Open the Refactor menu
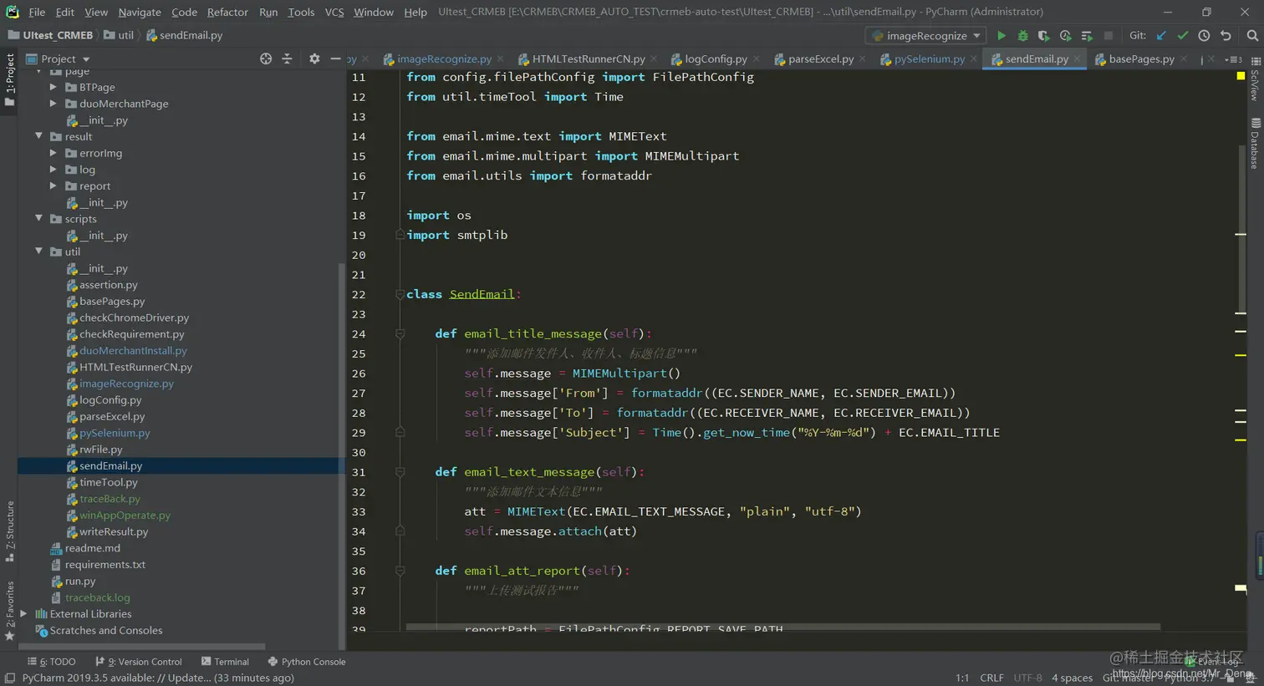The height and width of the screenshot is (686, 1264). (x=227, y=12)
